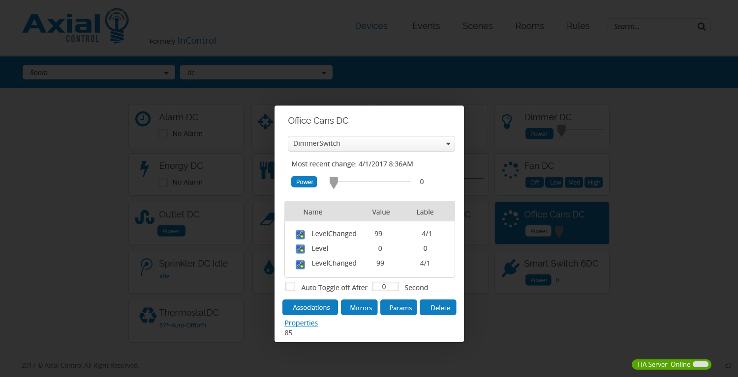Switch to the Scenes page
This screenshot has width=738, height=377.
point(478,26)
